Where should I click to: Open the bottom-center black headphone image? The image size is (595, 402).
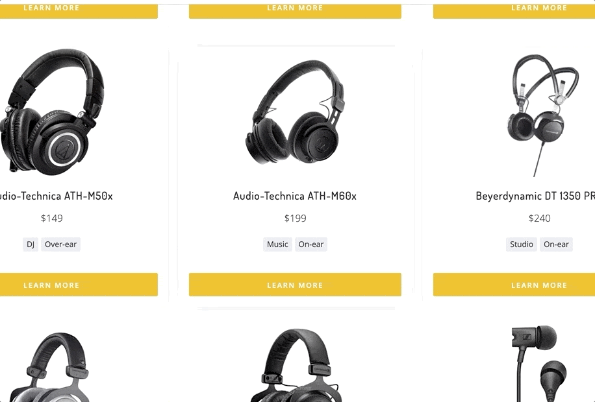coord(295,365)
